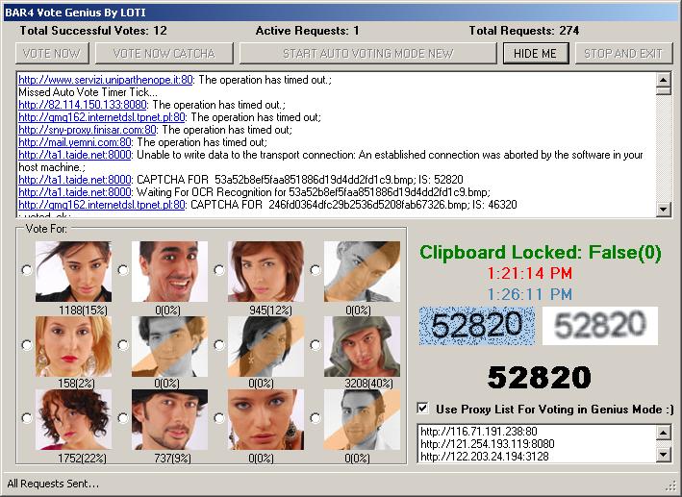
Task: Click Total Requests: 274 label
Action: coord(524,31)
